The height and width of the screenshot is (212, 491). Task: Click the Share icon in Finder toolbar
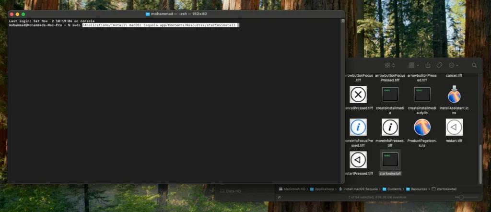pyautogui.click(x=428, y=65)
